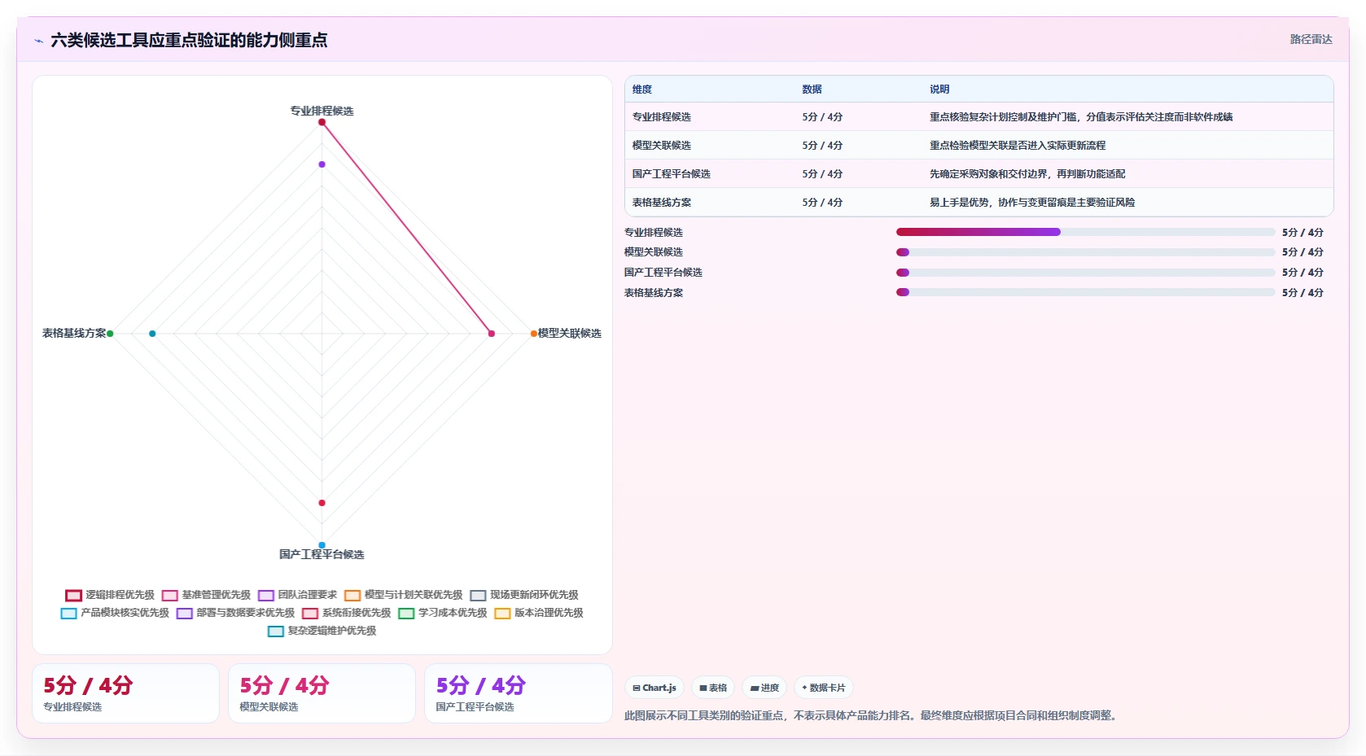Click the 路径雷达 label in the header
The image size is (1366, 756).
tap(1311, 39)
